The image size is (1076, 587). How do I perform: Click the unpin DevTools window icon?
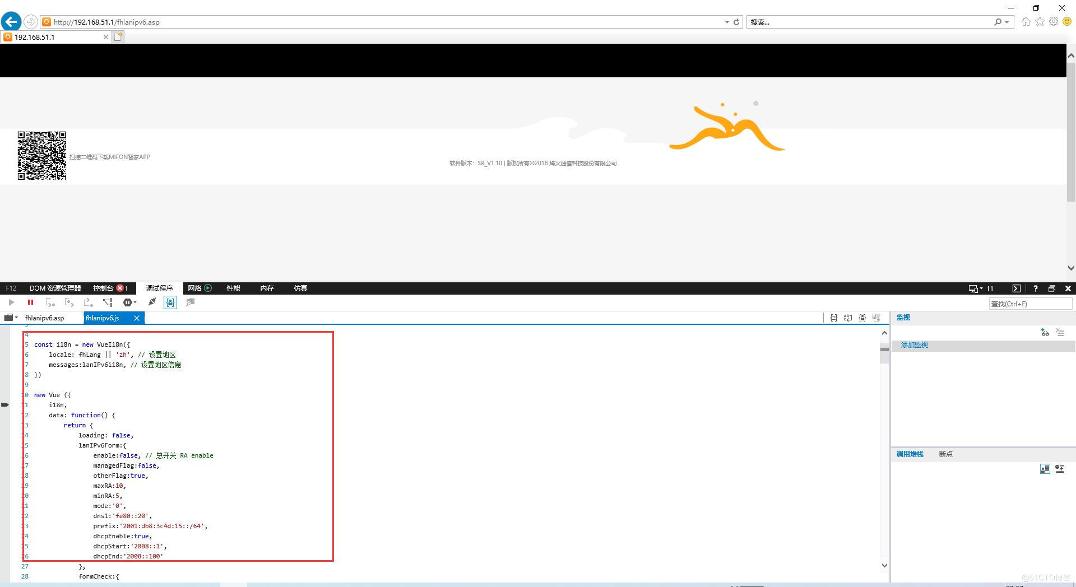click(x=1051, y=288)
